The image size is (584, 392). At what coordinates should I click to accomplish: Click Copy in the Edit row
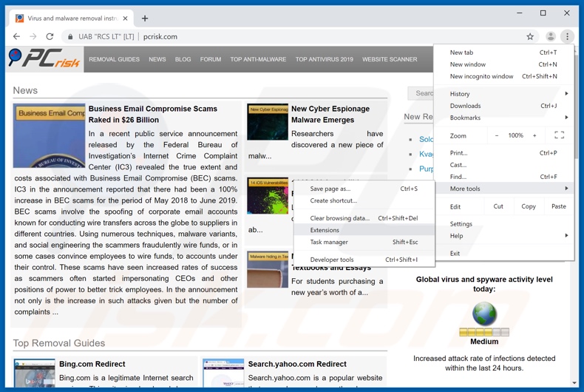point(528,206)
